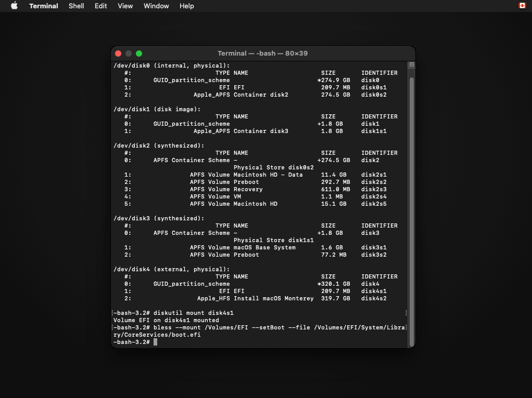Click the green zoom window button

[139, 54]
